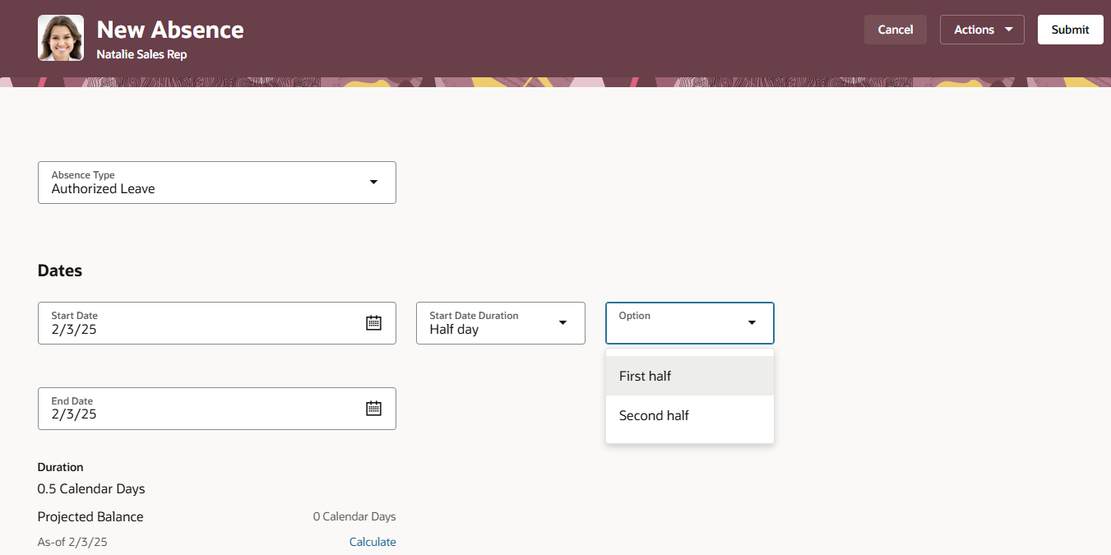The image size is (1111, 555).
Task: Open the Actions menu
Action: [982, 29]
